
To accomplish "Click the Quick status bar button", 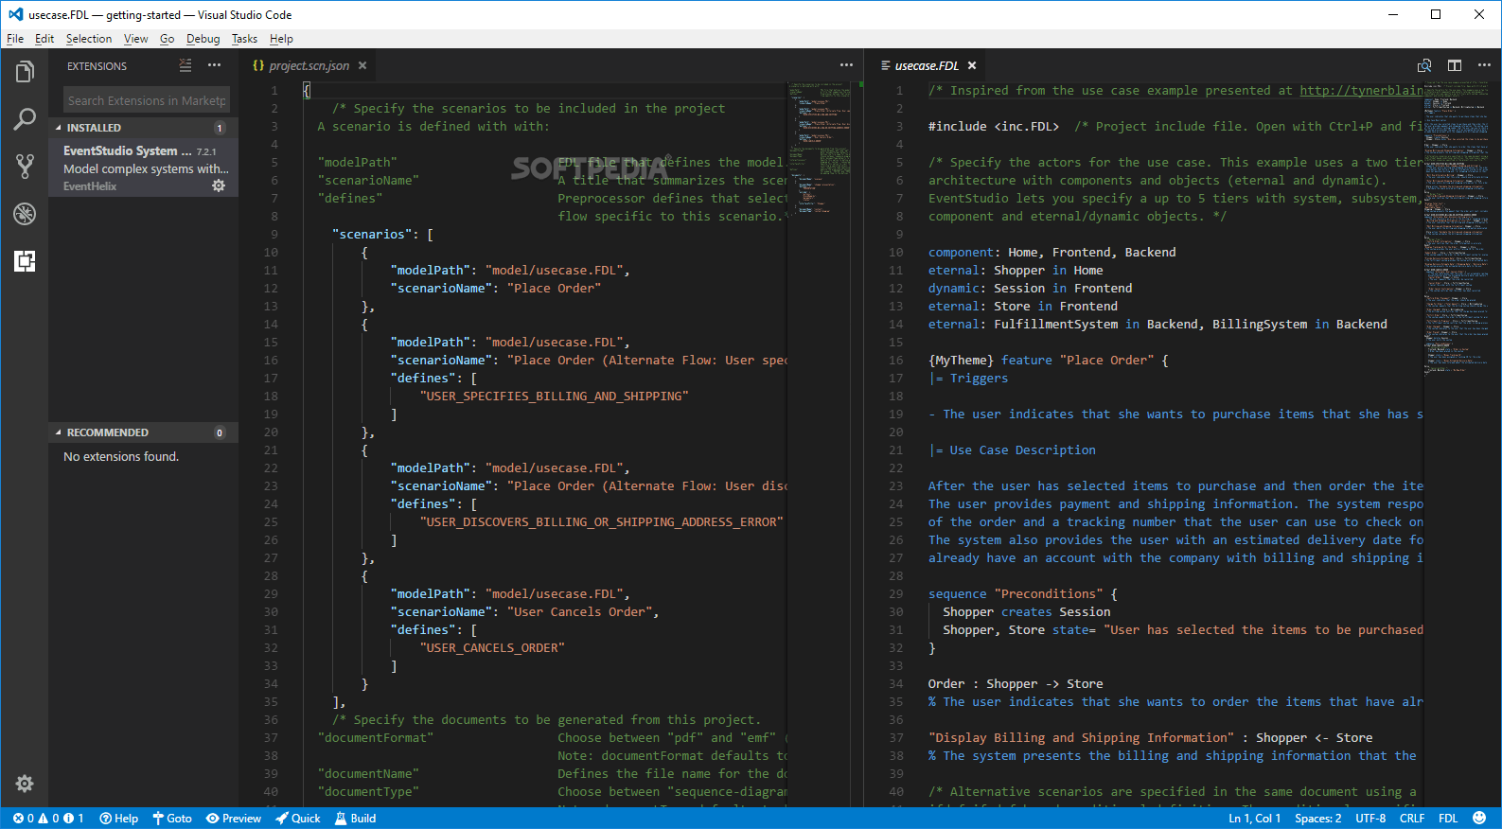I will tap(298, 819).
